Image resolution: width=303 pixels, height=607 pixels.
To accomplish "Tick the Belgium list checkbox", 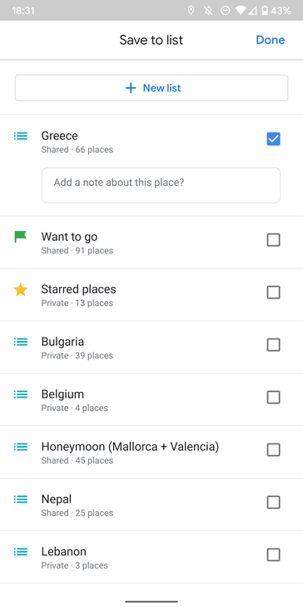I will click(x=274, y=397).
